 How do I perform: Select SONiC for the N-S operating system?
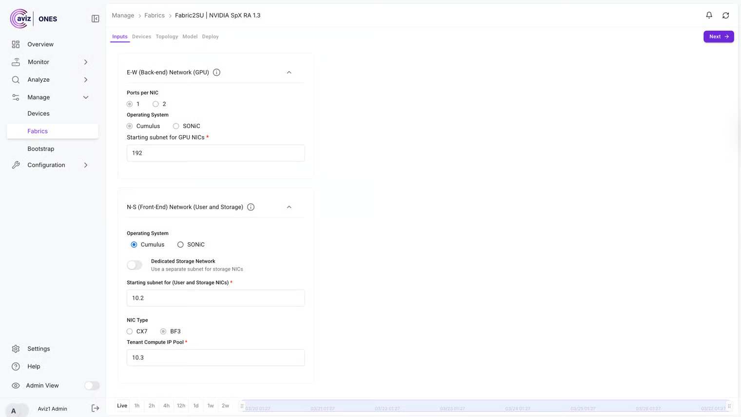coord(180,245)
